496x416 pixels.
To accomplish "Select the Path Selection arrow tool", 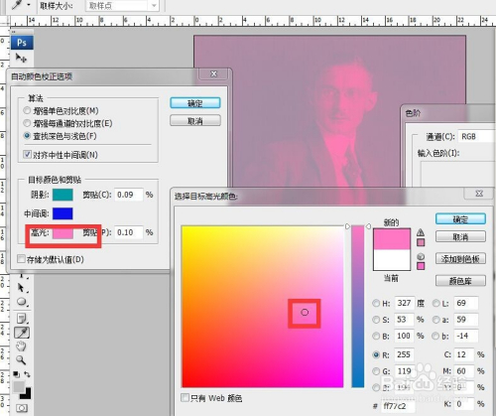I will [x=21, y=288].
